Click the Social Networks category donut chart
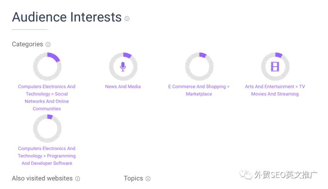This screenshot has height=189, width=328. (47, 67)
